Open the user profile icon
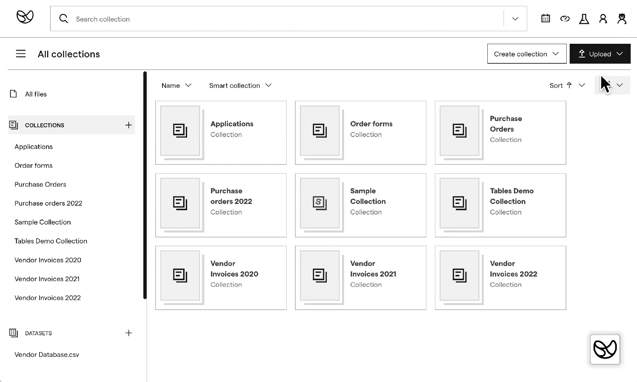This screenshot has height=382, width=637. [603, 19]
